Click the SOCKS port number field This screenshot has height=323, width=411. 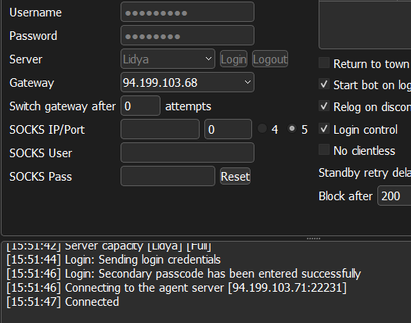[228, 129]
